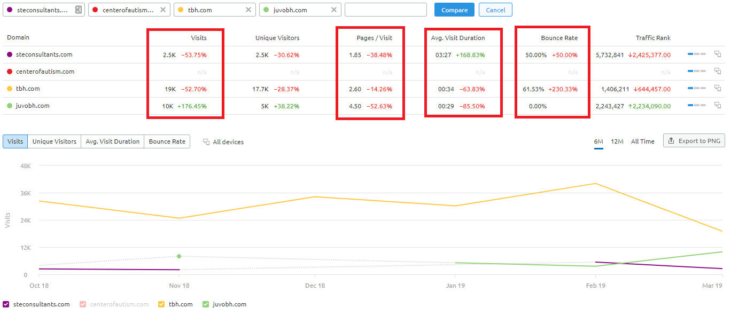Click the Bounce Rate column header
The width and height of the screenshot is (731, 316).
coord(559,38)
